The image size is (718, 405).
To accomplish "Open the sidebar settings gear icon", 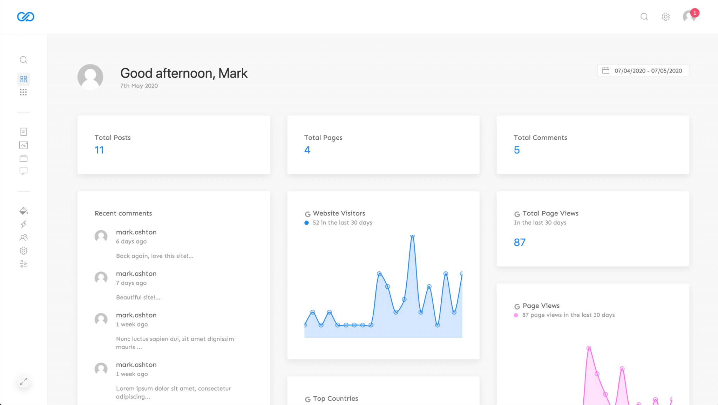I will 23,250.
